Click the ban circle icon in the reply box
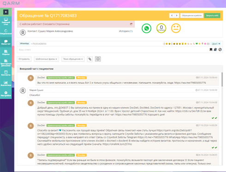Viewport: 226px width, 172px height. [x=220, y=49]
